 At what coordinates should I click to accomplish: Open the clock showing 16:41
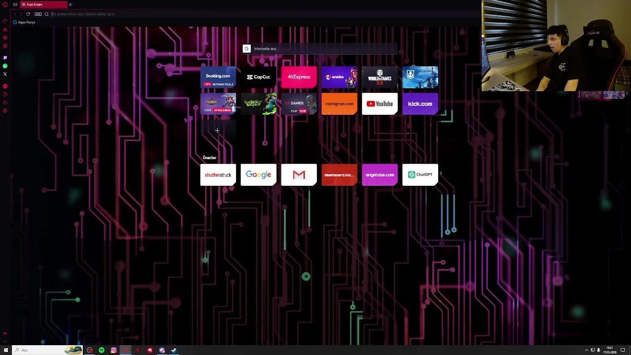coord(610,350)
